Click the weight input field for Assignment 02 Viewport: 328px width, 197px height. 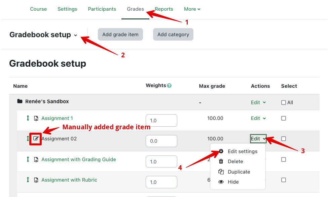[161, 141]
